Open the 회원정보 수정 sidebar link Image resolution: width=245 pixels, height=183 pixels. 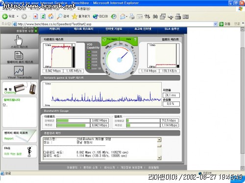[x=24, y=31]
